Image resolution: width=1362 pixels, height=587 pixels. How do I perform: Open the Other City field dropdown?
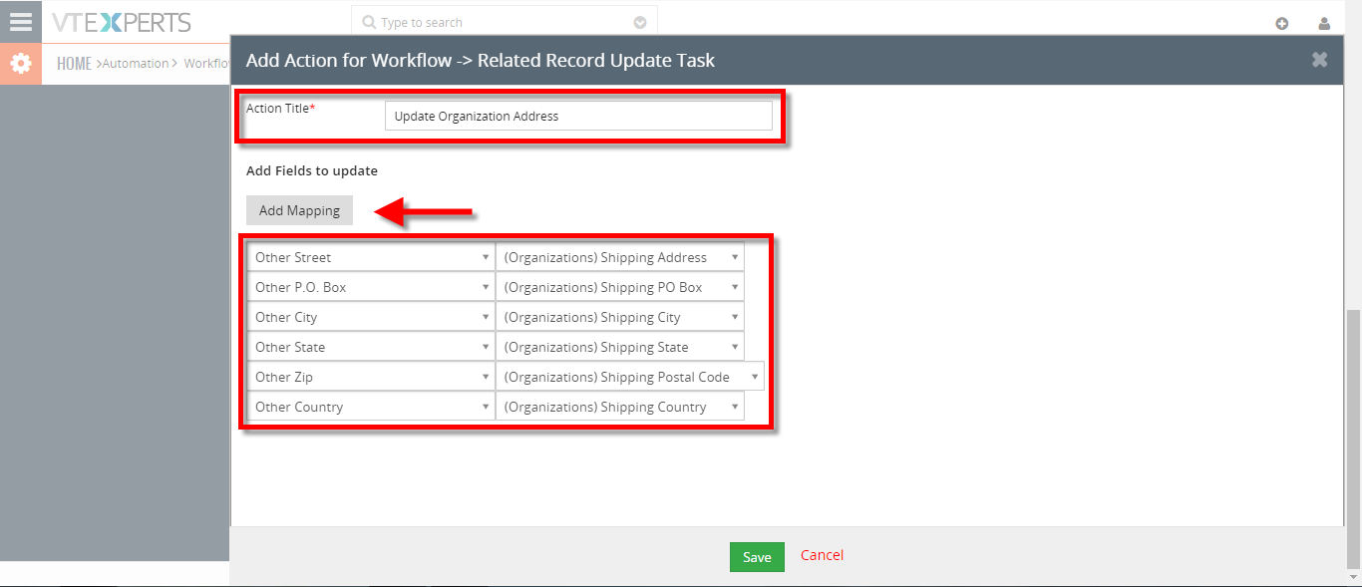371,317
